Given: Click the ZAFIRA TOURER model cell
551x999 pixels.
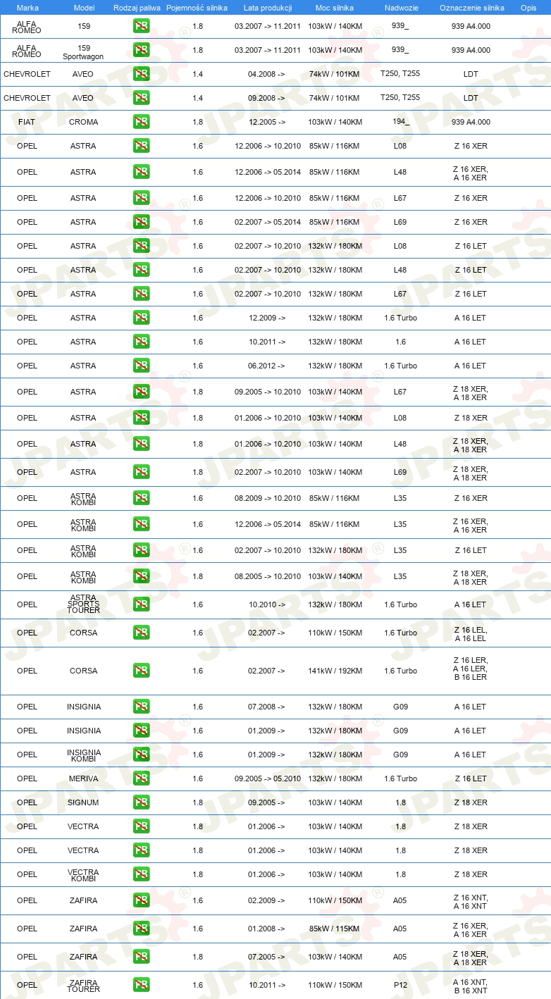Looking at the screenshot, I should tap(84, 986).
